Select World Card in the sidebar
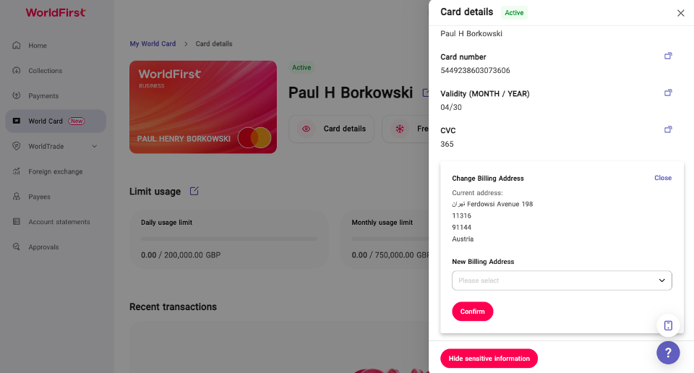This screenshot has width=694, height=373. pyautogui.click(x=56, y=121)
